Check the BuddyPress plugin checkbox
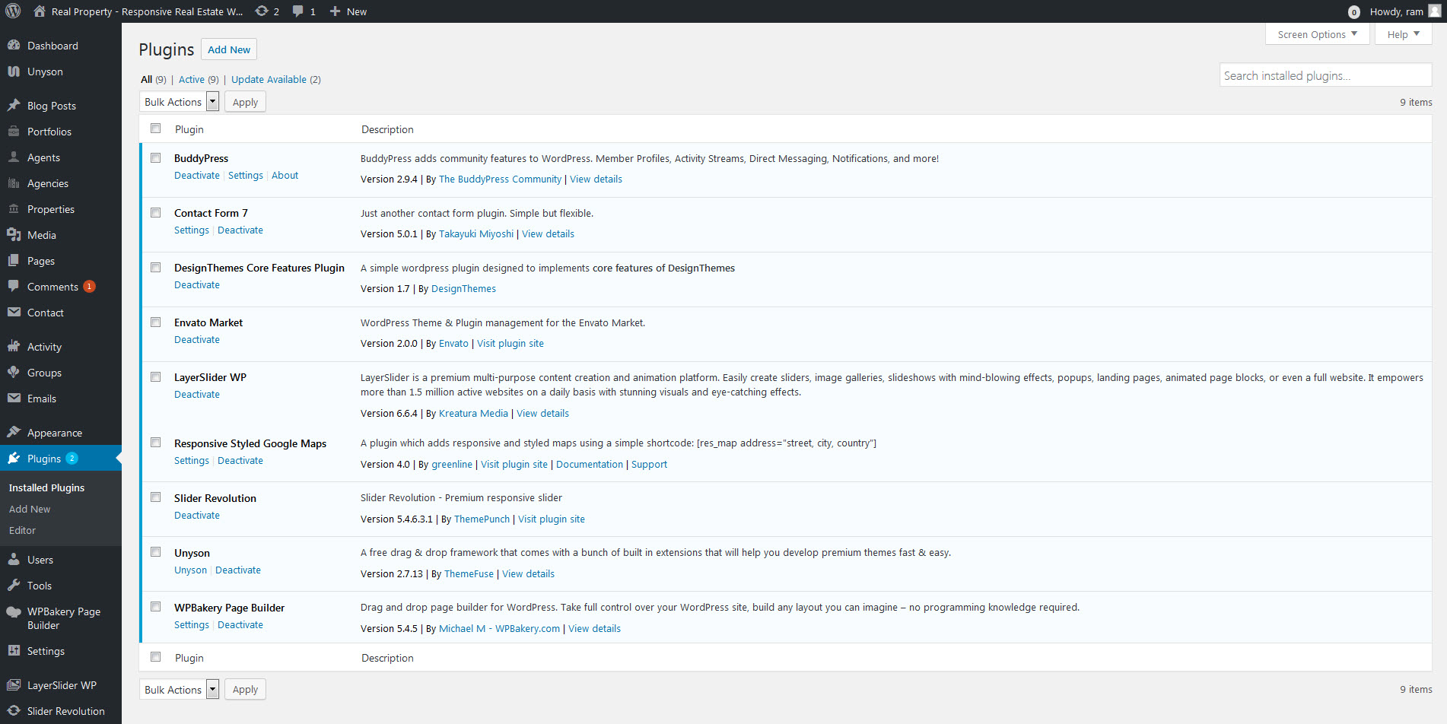This screenshot has height=724, width=1447. point(156,158)
